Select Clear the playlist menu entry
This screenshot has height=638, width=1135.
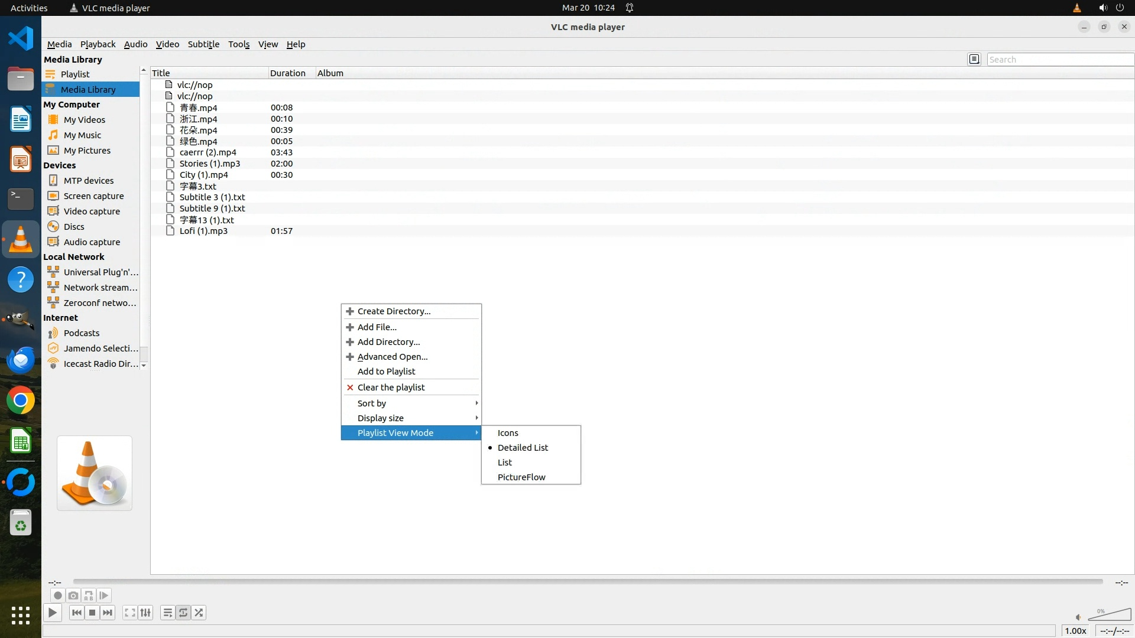(x=391, y=388)
